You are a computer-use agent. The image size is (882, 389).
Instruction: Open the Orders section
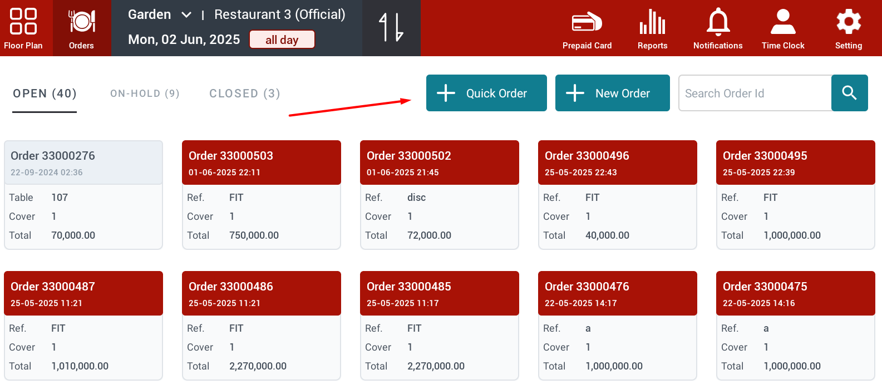point(81,28)
